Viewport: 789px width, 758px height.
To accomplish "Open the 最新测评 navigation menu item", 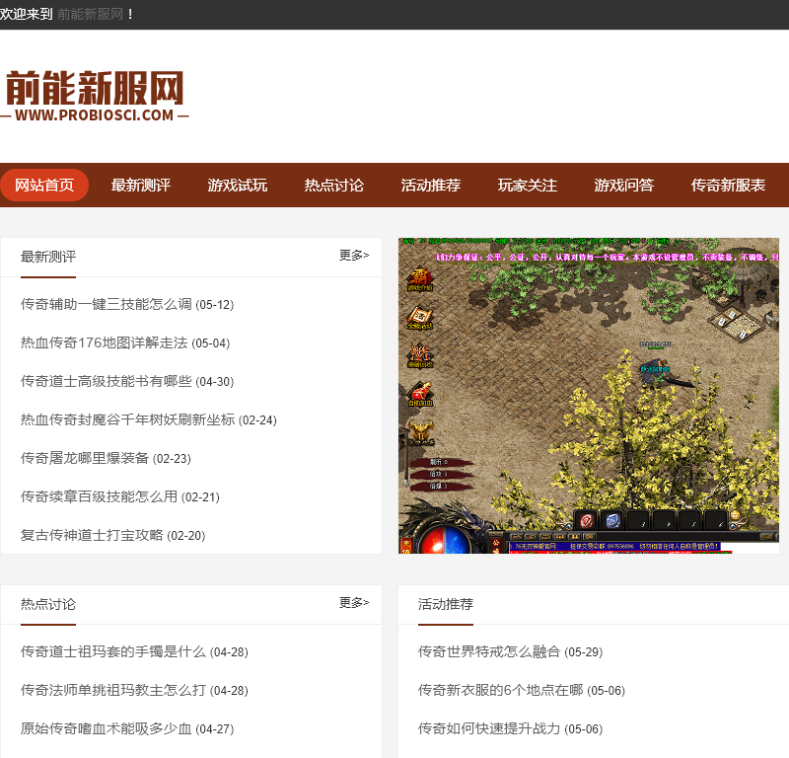I will coord(141,185).
